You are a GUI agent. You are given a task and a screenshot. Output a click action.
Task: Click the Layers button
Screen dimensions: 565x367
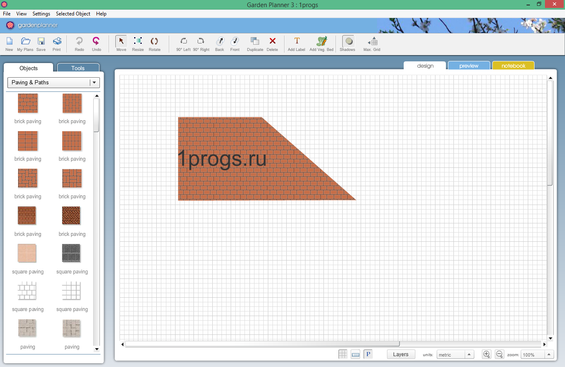point(400,354)
